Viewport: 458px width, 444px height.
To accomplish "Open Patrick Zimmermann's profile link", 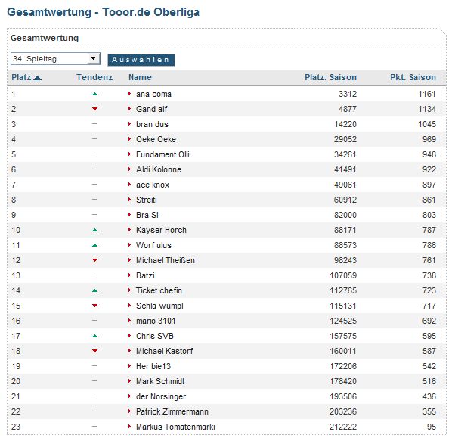I will (173, 411).
